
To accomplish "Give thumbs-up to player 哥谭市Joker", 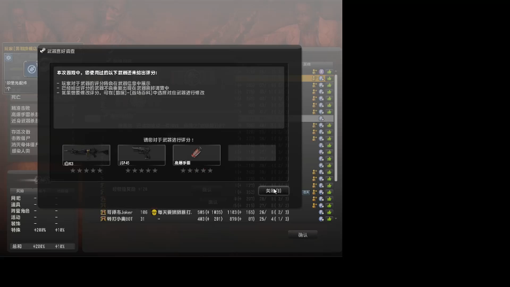I will (x=329, y=212).
